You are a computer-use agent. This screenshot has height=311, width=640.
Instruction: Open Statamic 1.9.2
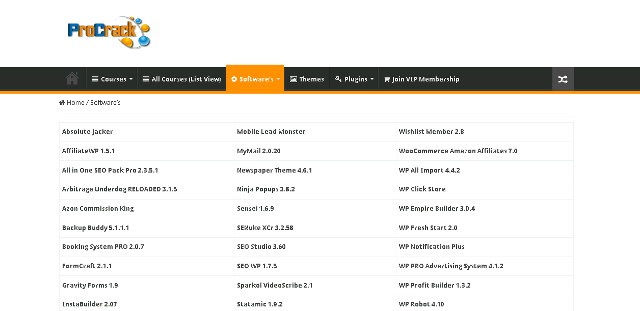pyautogui.click(x=260, y=304)
